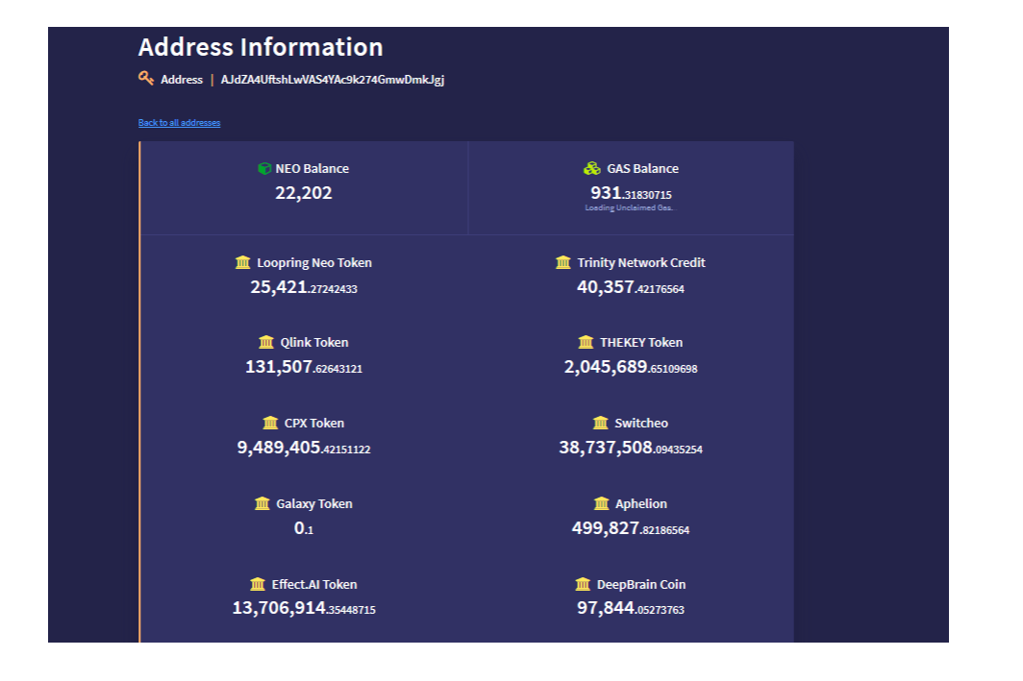This screenshot has width=1023, height=681.
Task: Click the value 131,507.62643121
Action: (x=304, y=367)
